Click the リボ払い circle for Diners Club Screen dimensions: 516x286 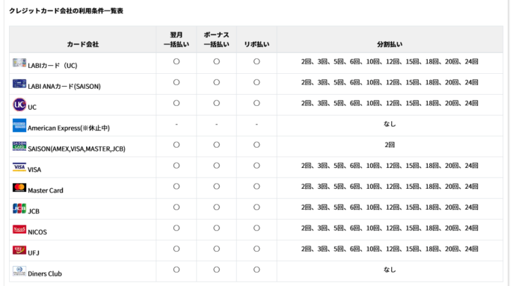tap(257, 270)
